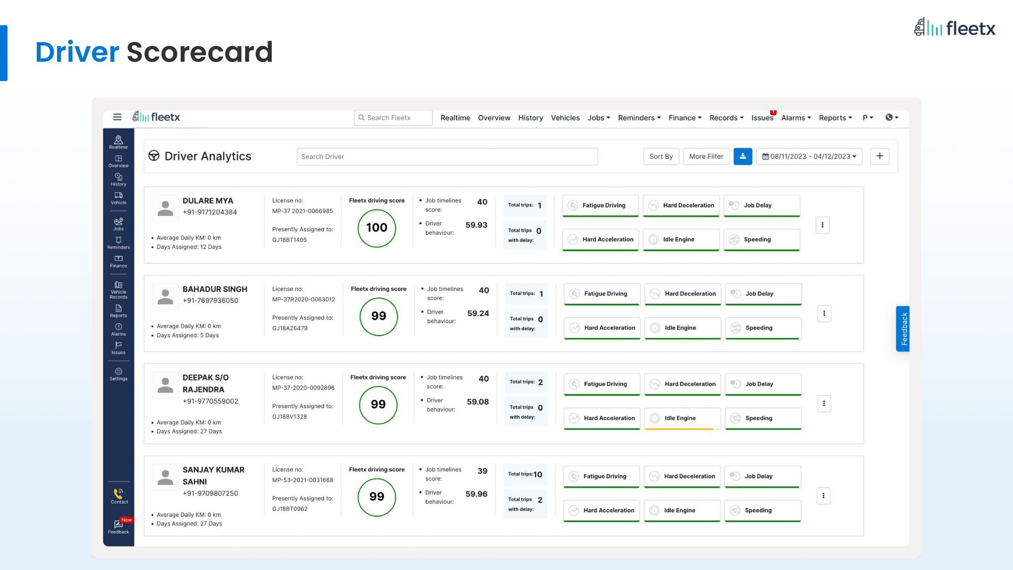
Task: Click the yellow Idle Engine indicator for Deepak
Action: point(682,418)
